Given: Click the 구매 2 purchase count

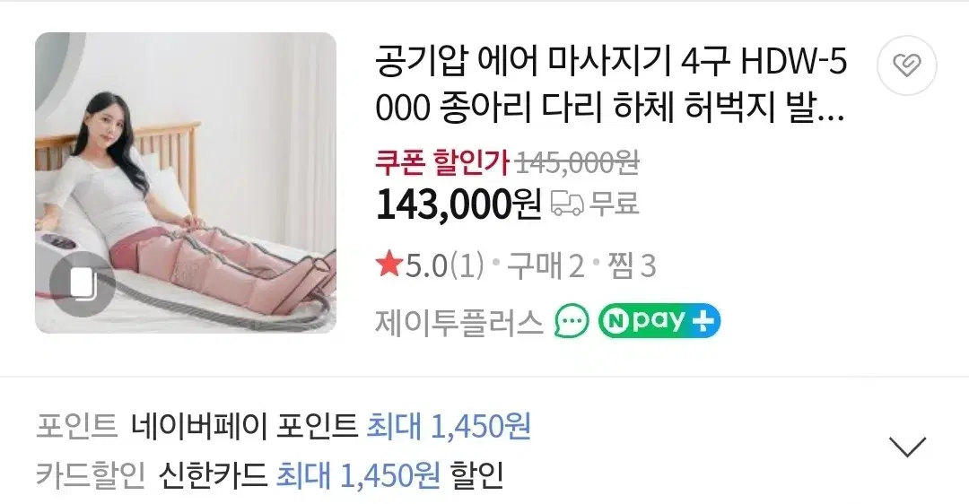Looking at the screenshot, I should (546, 266).
